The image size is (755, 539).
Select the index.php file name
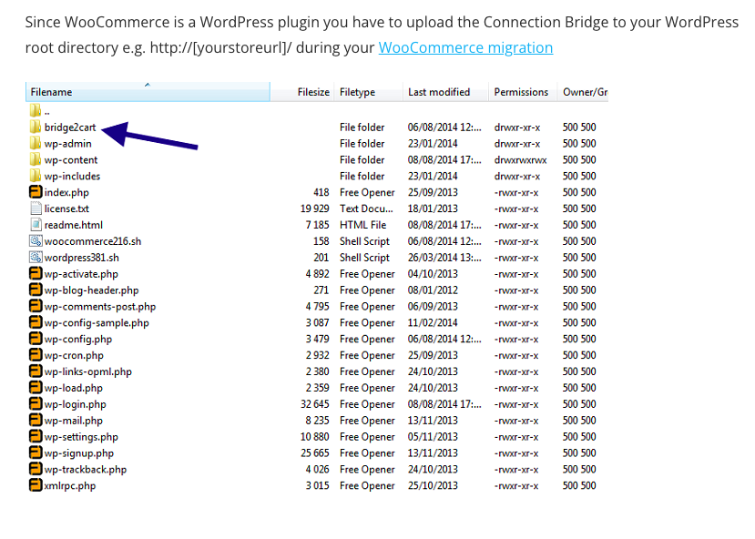pyautogui.click(x=66, y=193)
